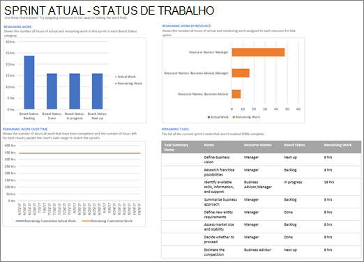Select 'Remaining Work' legend entry in bar chart
Screen dimensions: 364x262
[128, 84]
